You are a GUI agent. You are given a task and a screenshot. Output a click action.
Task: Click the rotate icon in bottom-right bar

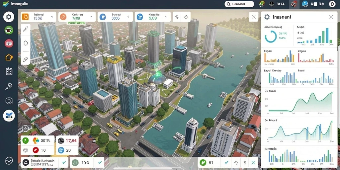click(236, 162)
